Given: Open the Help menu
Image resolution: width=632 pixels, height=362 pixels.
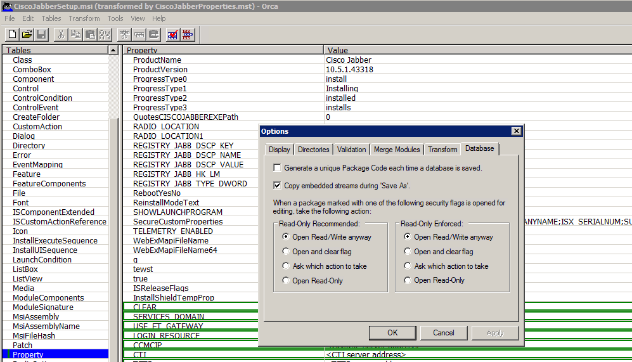Looking at the screenshot, I should [x=159, y=18].
